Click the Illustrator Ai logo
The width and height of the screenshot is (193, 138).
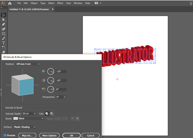pos(3,3)
